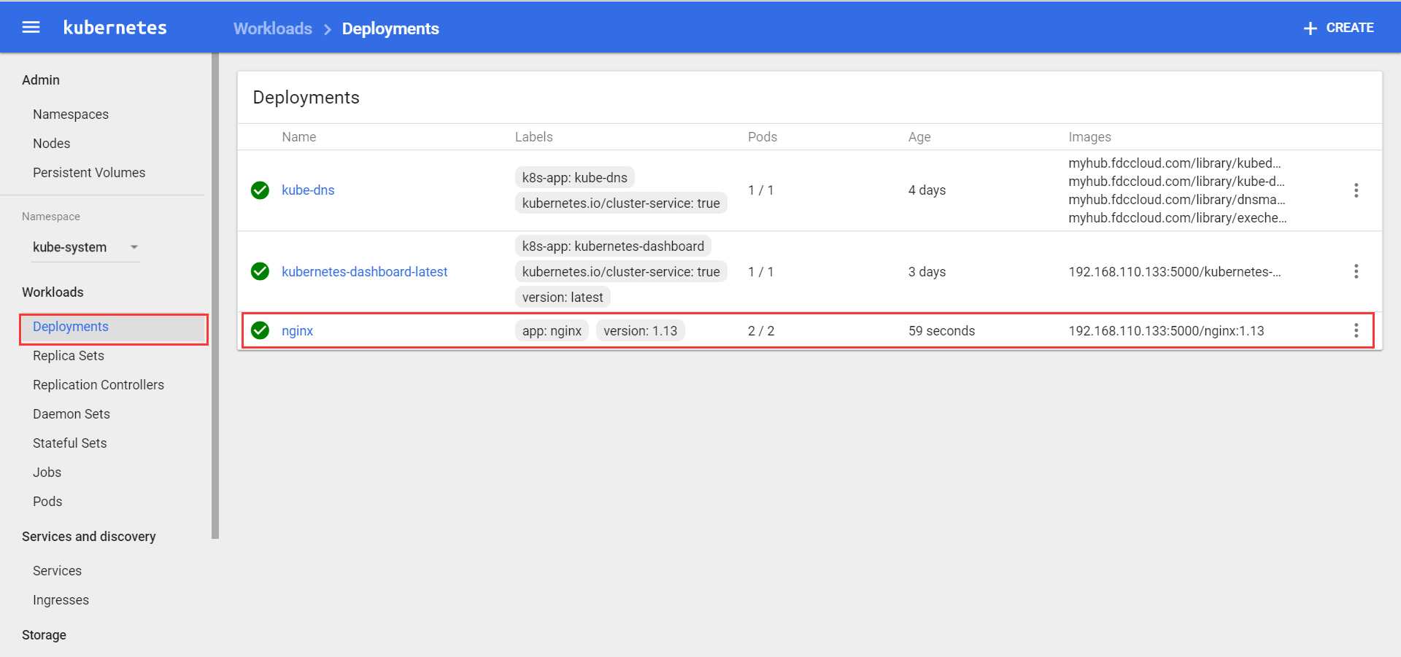Open Jobs in the sidebar

click(x=47, y=473)
